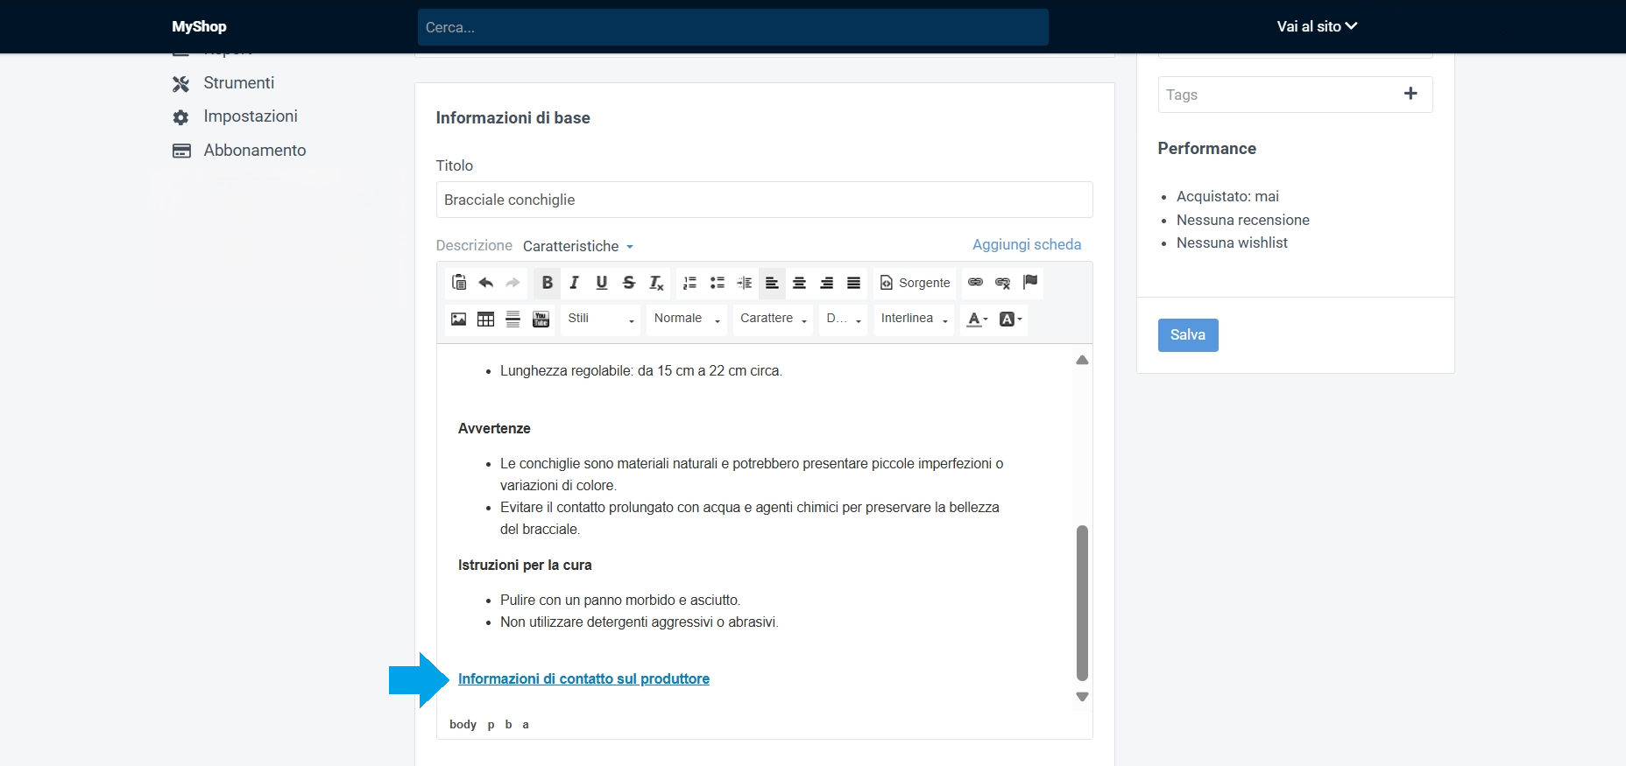This screenshot has height=766, width=1626.
Task: Insert an image using the image icon
Action: click(x=458, y=320)
